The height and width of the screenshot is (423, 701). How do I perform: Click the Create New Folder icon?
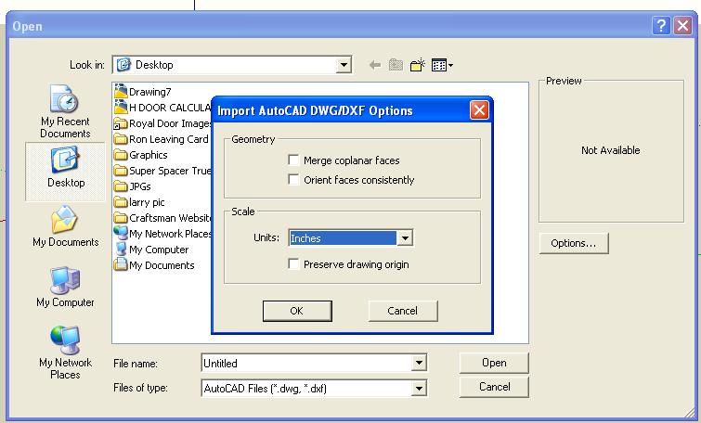(418, 65)
